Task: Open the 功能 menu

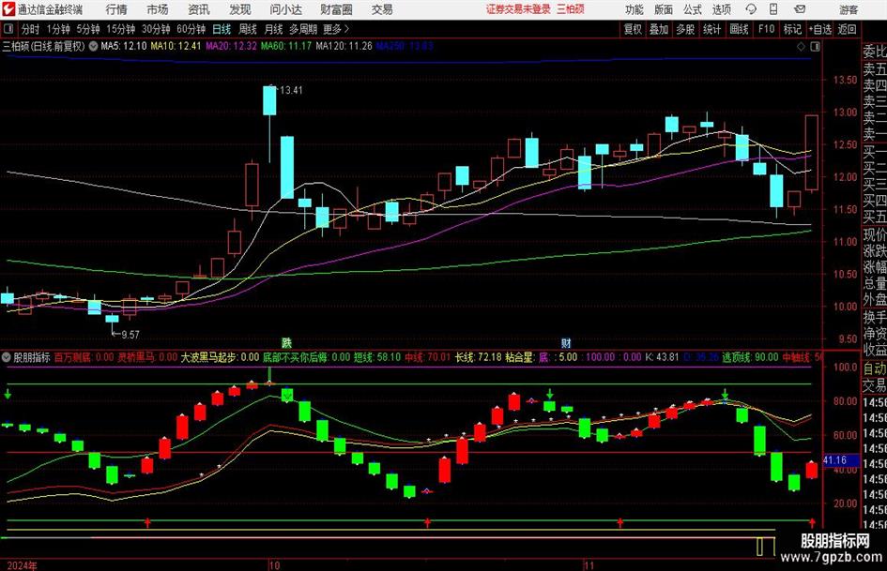Action: point(635,9)
